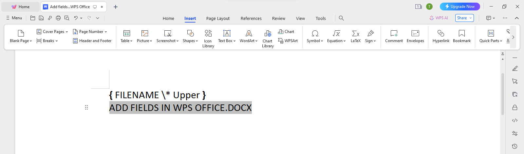This screenshot has width=524, height=154.
Task: Click the LaTeX formula button
Action: click(356, 36)
